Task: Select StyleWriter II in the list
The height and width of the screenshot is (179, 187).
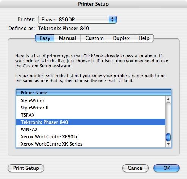Action: pyautogui.click(x=91, y=108)
